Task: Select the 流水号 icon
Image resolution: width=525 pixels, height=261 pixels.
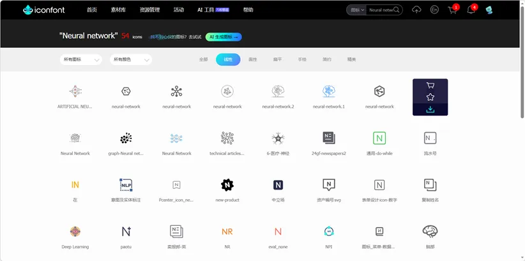Action: point(430,138)
